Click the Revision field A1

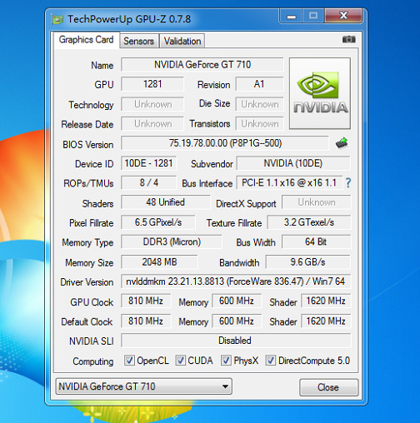point(259,84)
